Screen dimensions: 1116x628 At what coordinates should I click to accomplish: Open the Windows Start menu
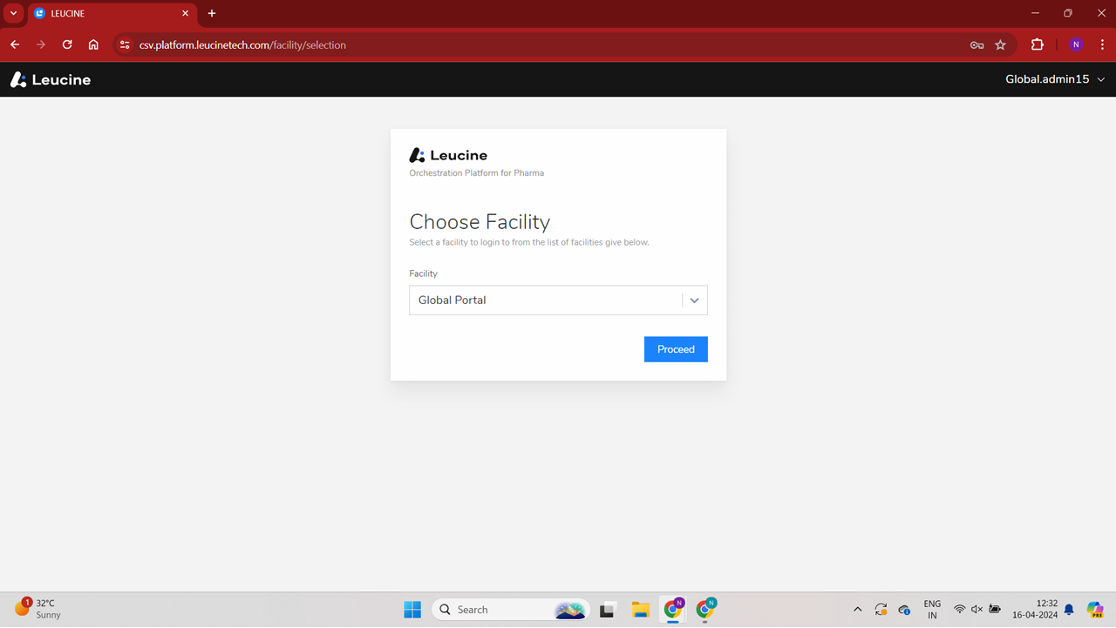pos(412,610)
